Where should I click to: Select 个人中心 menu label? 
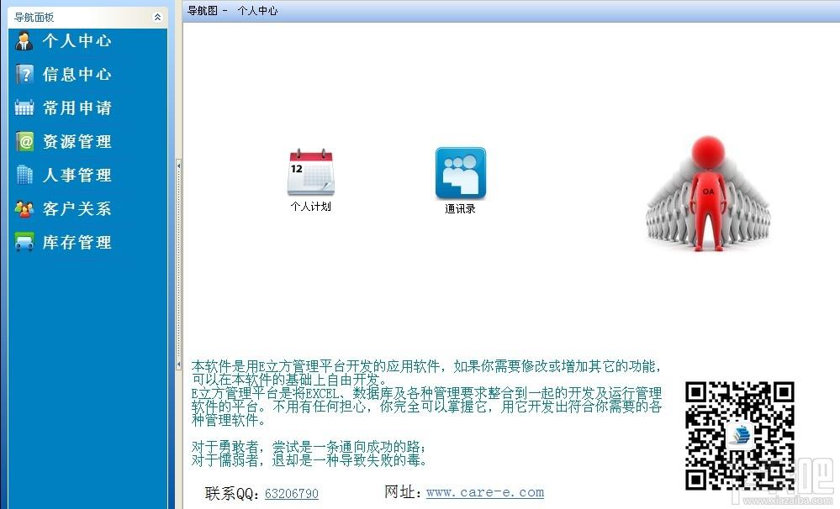(x=77, y=40)
